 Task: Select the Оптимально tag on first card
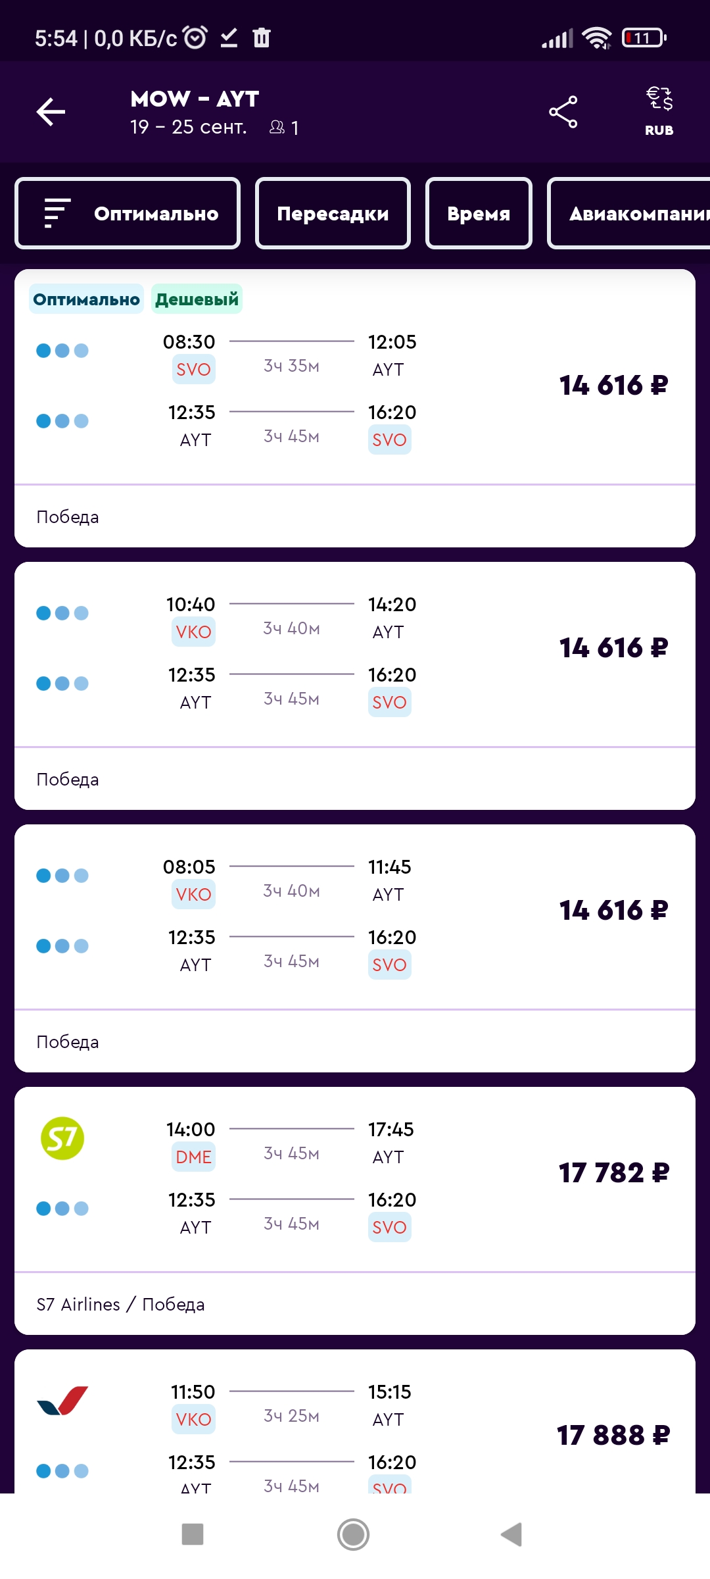(86, 299)
